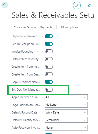The width and height of the screenshot is (98, 134).
Task: Turn off Return Receipt on Credit Memo
Action: tap(49, 44)
